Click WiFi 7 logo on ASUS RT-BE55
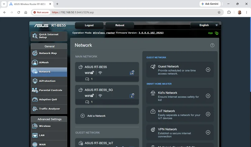Image resolution: width=251 pixels, height=147 pixels. click(x=89, y=73)
